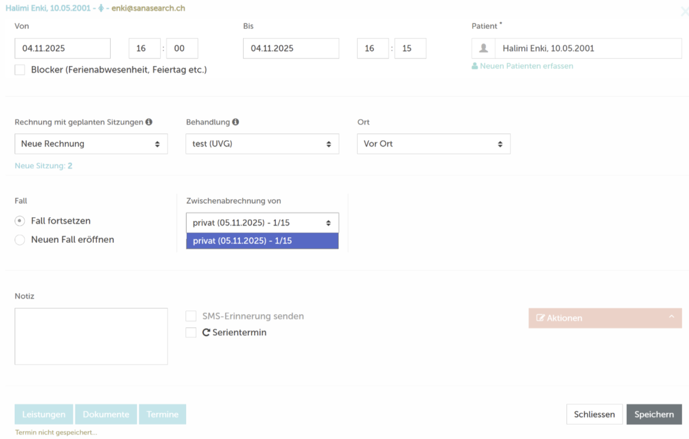Close dialog with the top-right X icon
The height and width of the screenshot is (439, 689).
[684, 12]
